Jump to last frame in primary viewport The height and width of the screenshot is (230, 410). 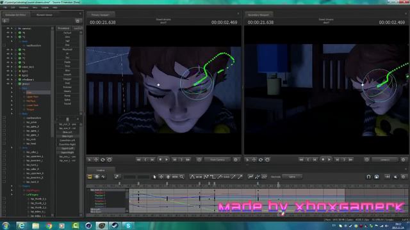tap(188, 160)
